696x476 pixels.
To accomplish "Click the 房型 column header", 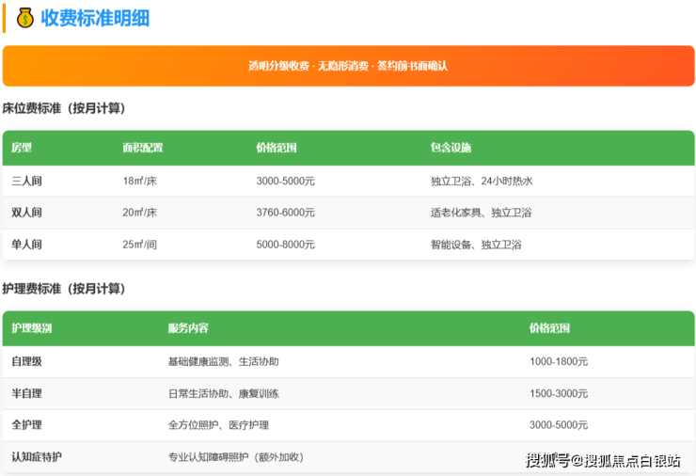I will coord(22,149).
